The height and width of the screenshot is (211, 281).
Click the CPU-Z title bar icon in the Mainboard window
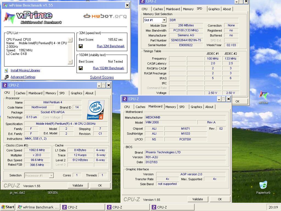[125, 99]
